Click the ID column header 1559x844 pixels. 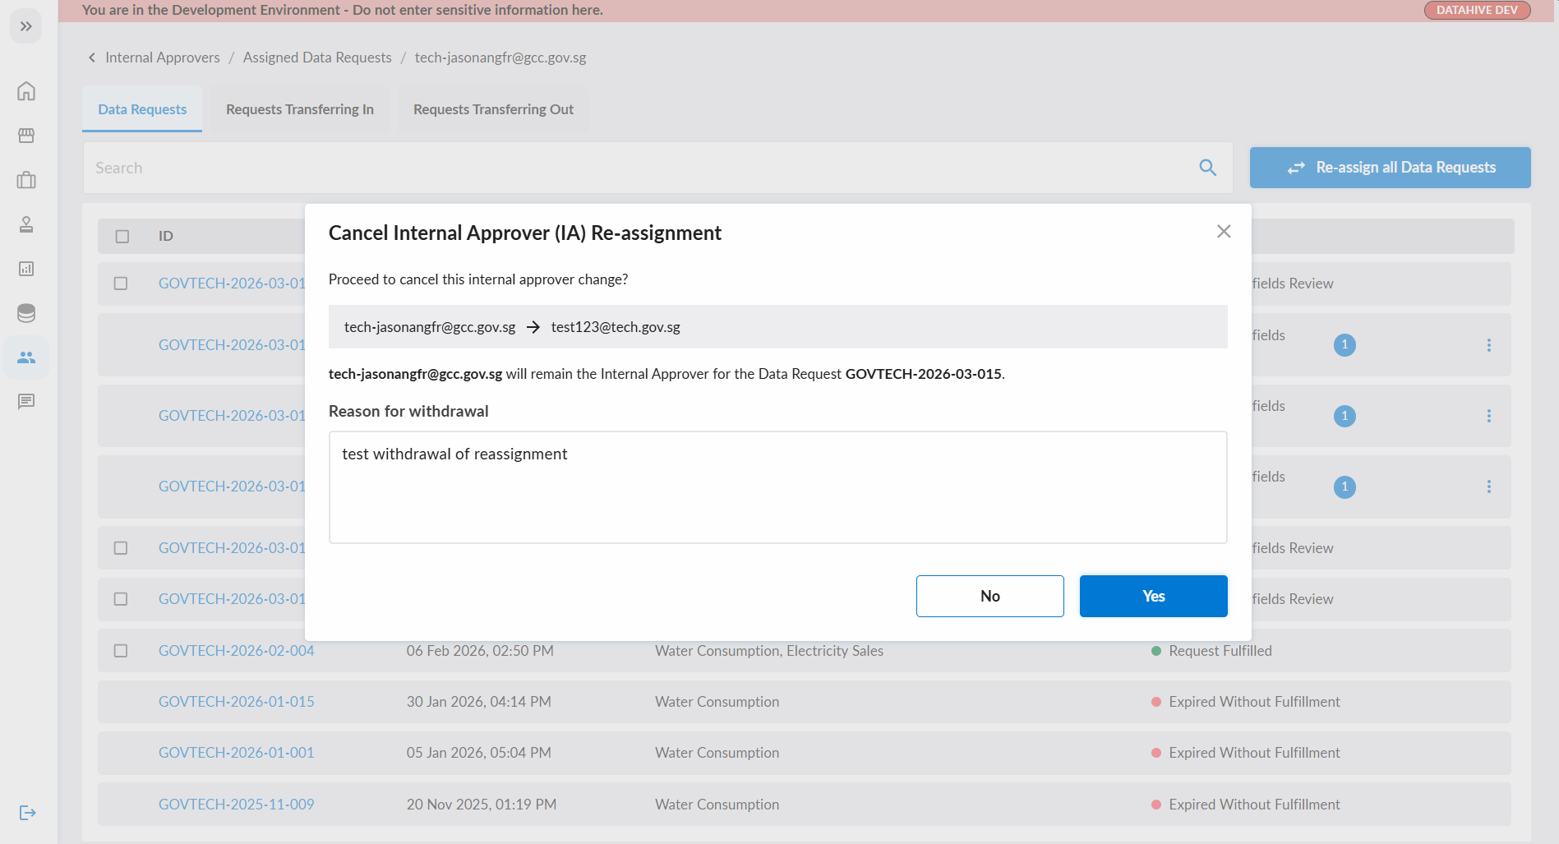(x=166, y=237)
